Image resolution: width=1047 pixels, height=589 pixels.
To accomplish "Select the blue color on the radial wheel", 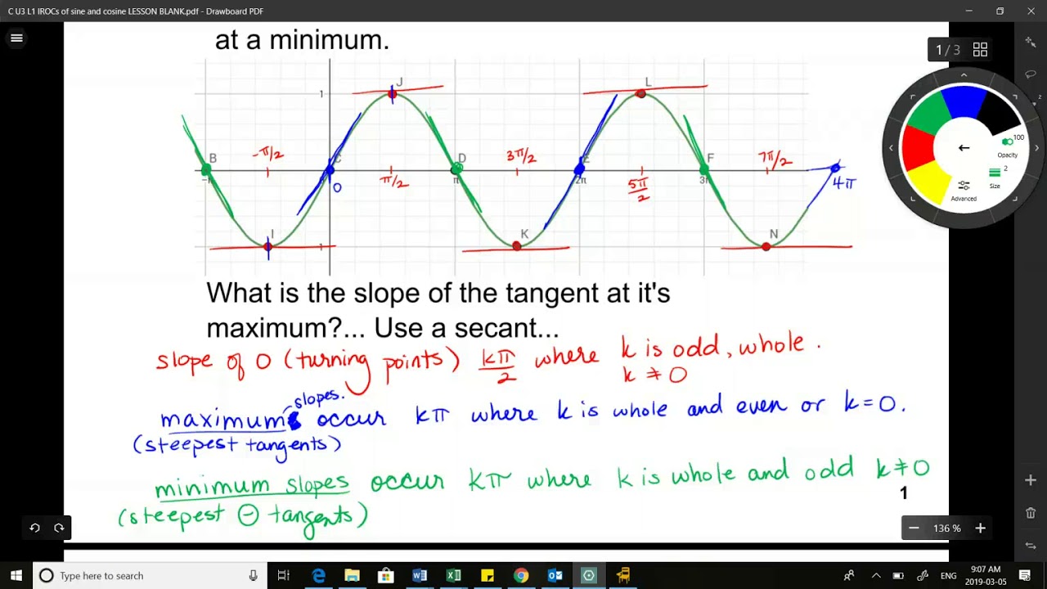I will (964, 101).
